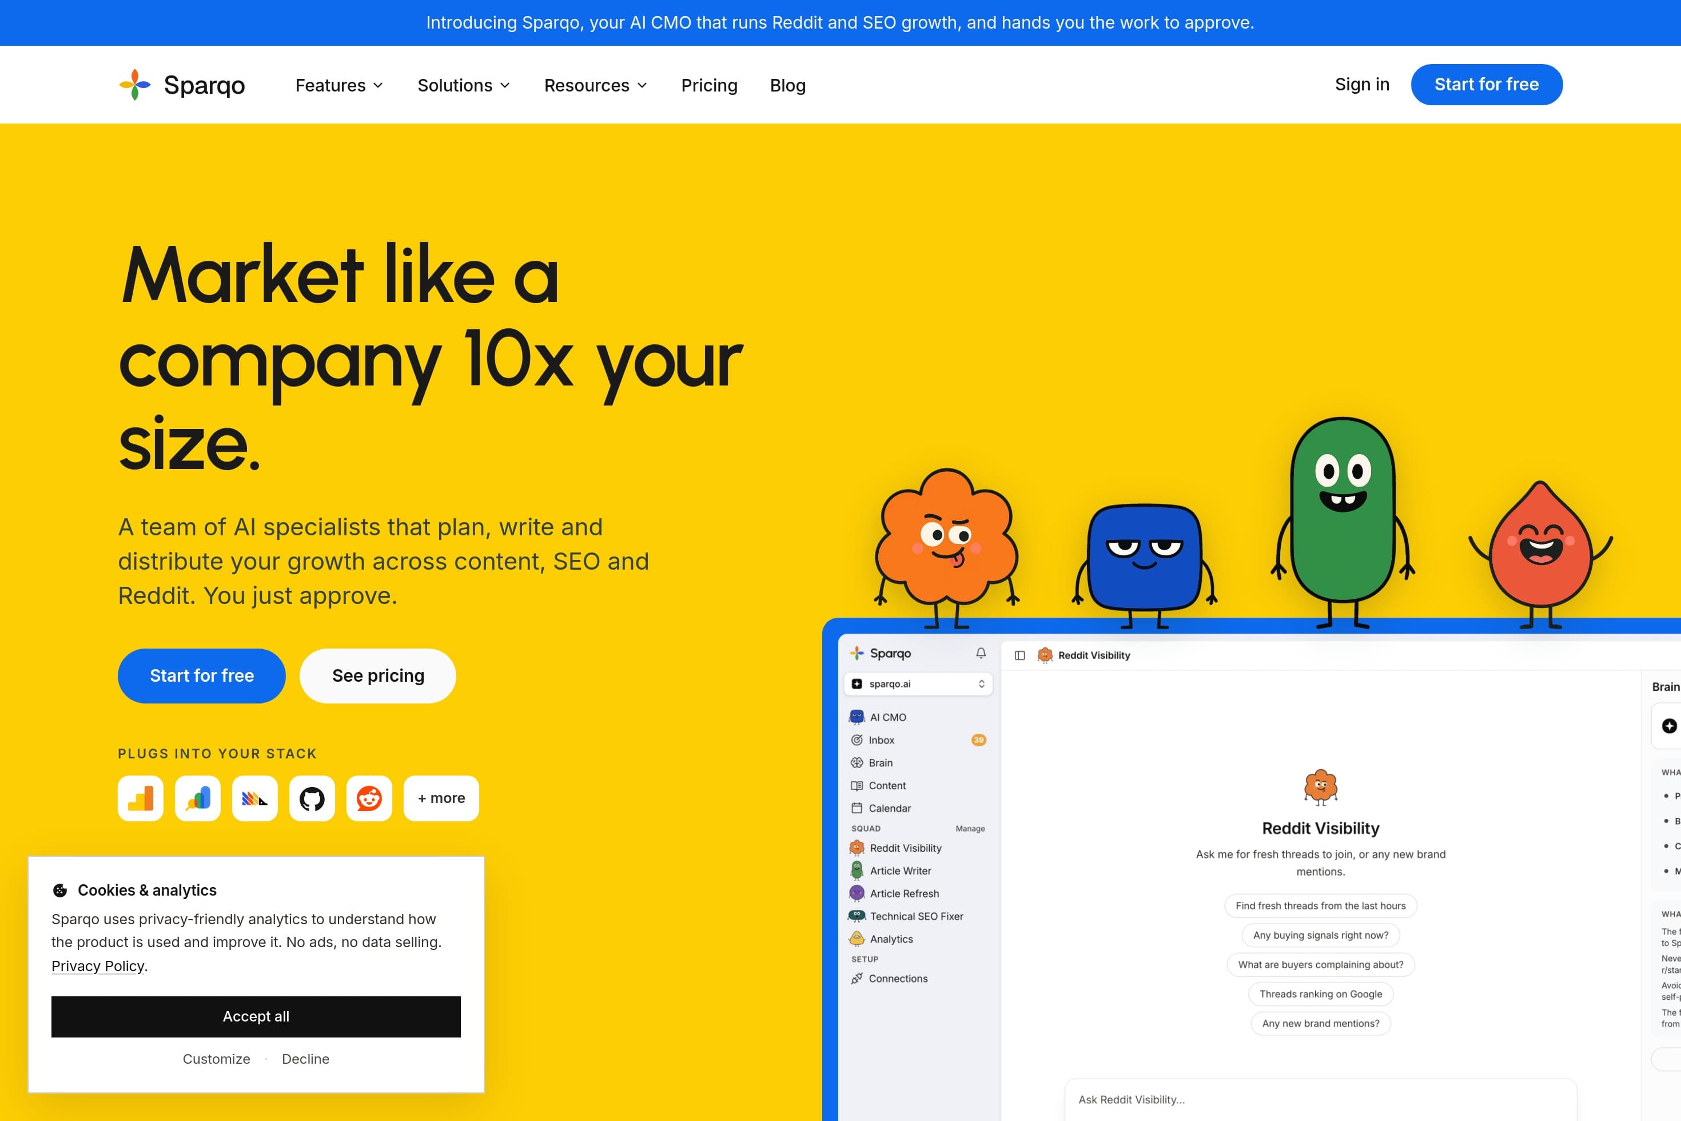Click the cookie icon in the banner

pyautogui.click(x=60, y=890)
